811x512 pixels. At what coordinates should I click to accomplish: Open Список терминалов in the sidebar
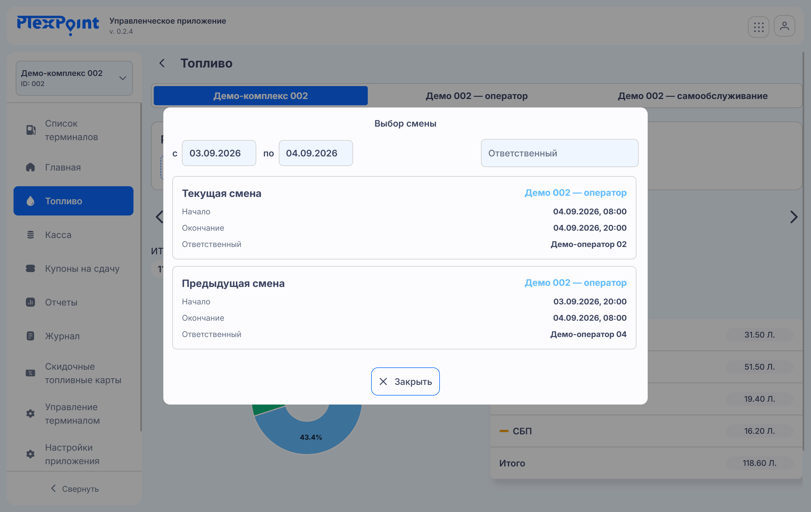[73, 130]
